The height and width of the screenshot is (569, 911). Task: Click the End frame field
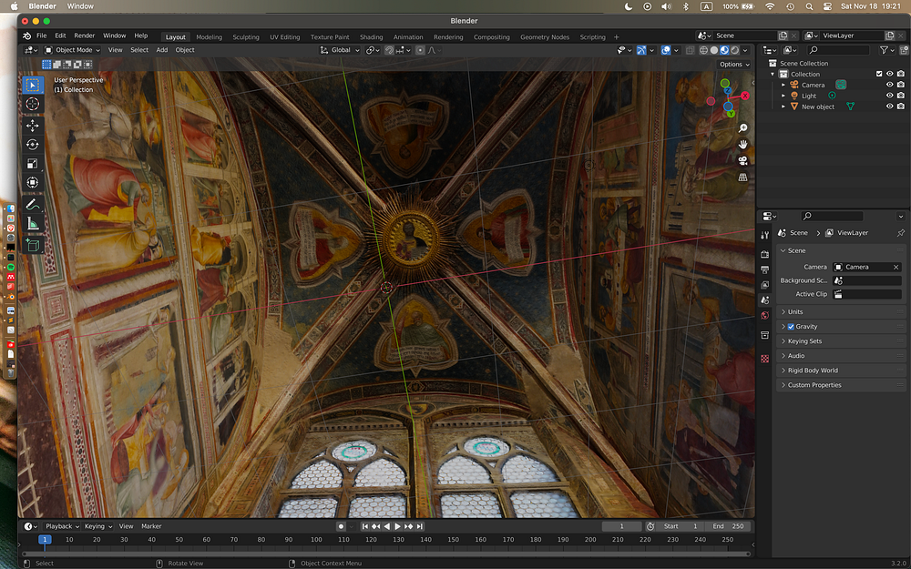[729, 526]
